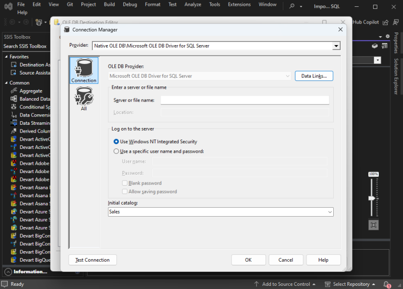This screenshot has height=289, width=403.
Task: Click the zoom fit icon below slider
Action: pyautogui.click(x=373, y=225)
